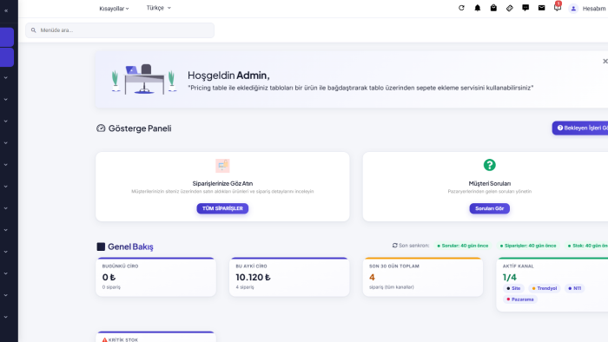Select second purple sidebar menu block
The width and height of the screenshot is (608, 342).
(7, 57)
